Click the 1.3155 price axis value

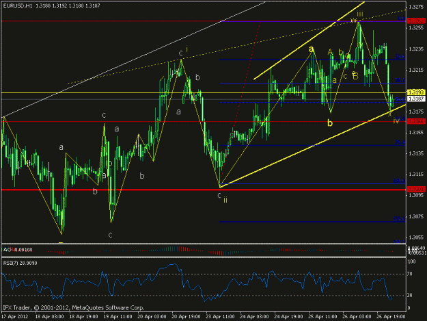pos(417,133)
